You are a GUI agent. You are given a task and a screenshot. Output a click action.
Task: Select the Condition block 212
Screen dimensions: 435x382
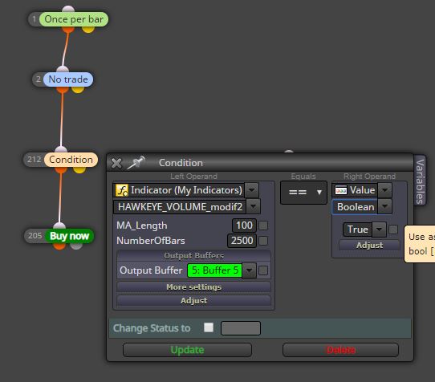click(x=71, y=160)
